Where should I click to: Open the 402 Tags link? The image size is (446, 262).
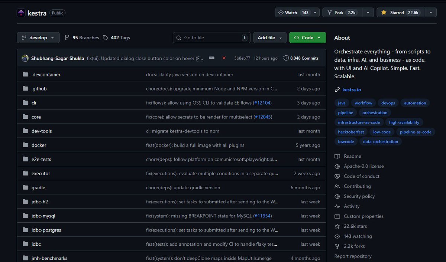[116, 38]
